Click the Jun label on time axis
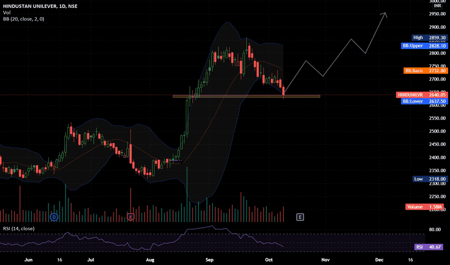This screenshot has width=450, height=265. [x=28, y=260]
